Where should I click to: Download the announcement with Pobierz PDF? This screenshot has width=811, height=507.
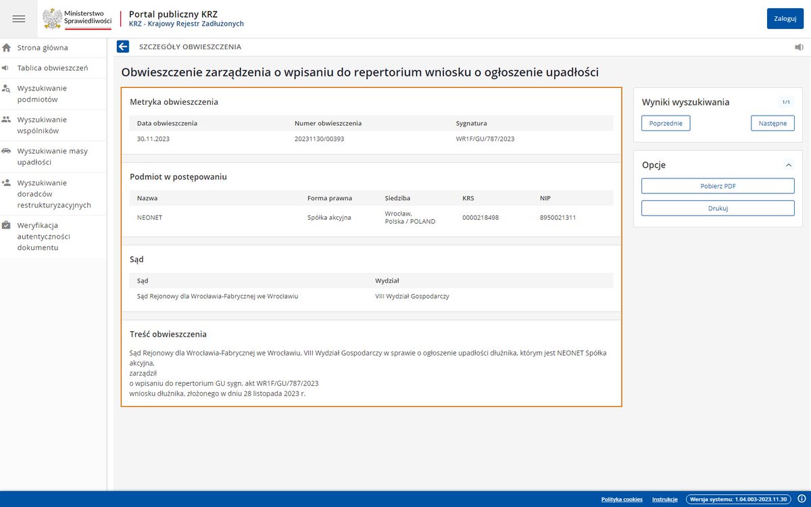coord(718,186)
